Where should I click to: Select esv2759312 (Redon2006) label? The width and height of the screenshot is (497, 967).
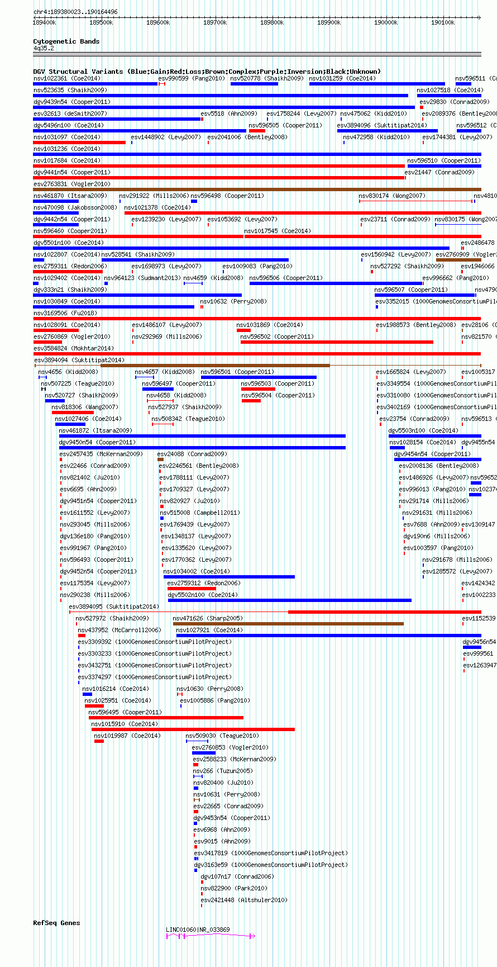[x=204, y=583]
